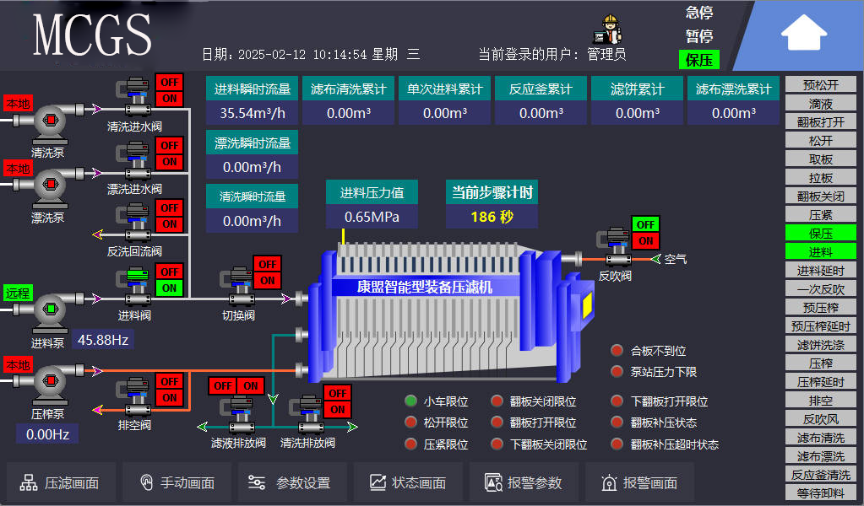The image size is (864, 506).
Task: Switch OFF the 进料阀 valve
Action: click(170, 272)
